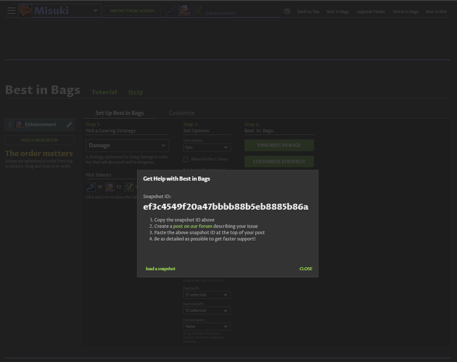Follow the post on our forum link
This screenshot has height=362, width=457.
(192, 226)
